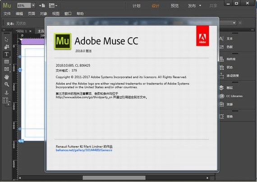Open the zoom level dropdown arrow
This screenshot has width=257, height=182.
[x=33, y=5]
